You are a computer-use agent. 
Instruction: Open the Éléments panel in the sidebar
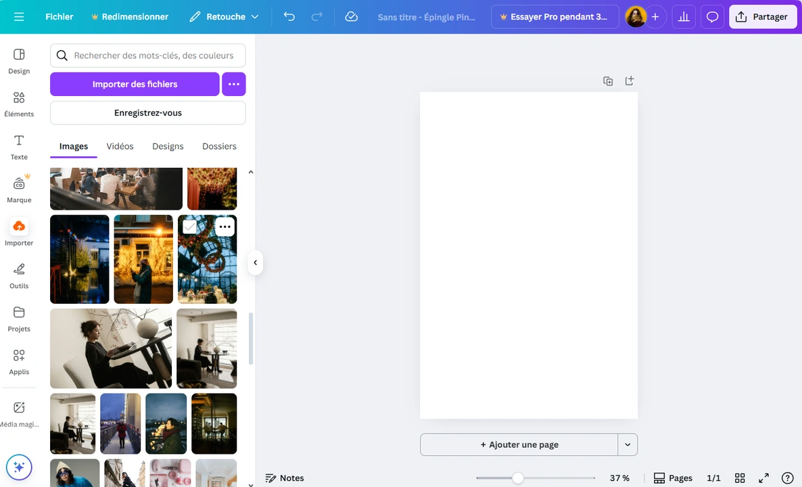click(x=18, y=103)
